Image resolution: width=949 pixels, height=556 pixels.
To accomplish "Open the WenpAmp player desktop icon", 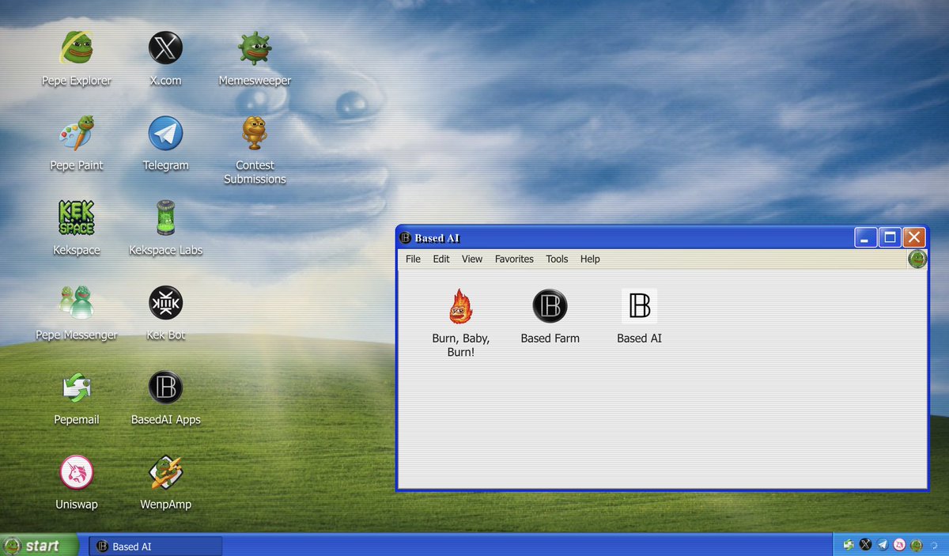I will (x=165, y=472).
